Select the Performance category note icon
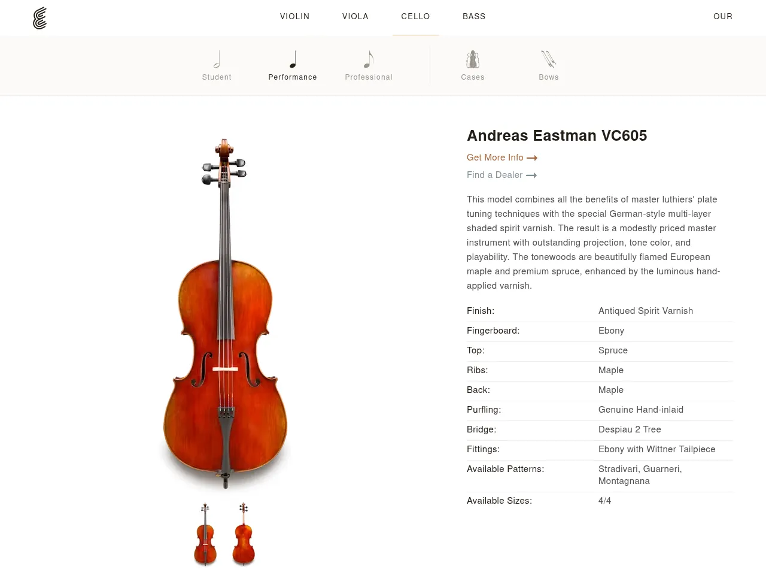 point(293,59)
